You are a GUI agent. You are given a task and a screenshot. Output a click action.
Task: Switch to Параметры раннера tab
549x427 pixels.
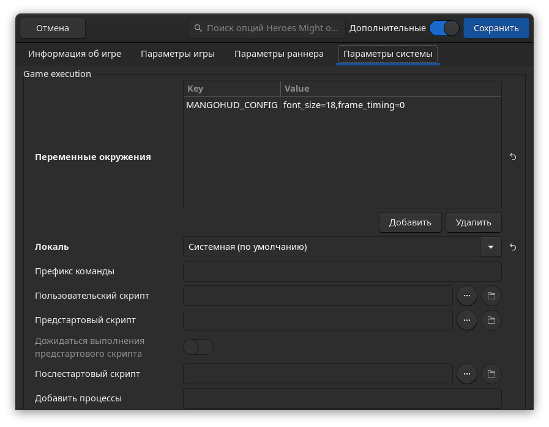278,54
